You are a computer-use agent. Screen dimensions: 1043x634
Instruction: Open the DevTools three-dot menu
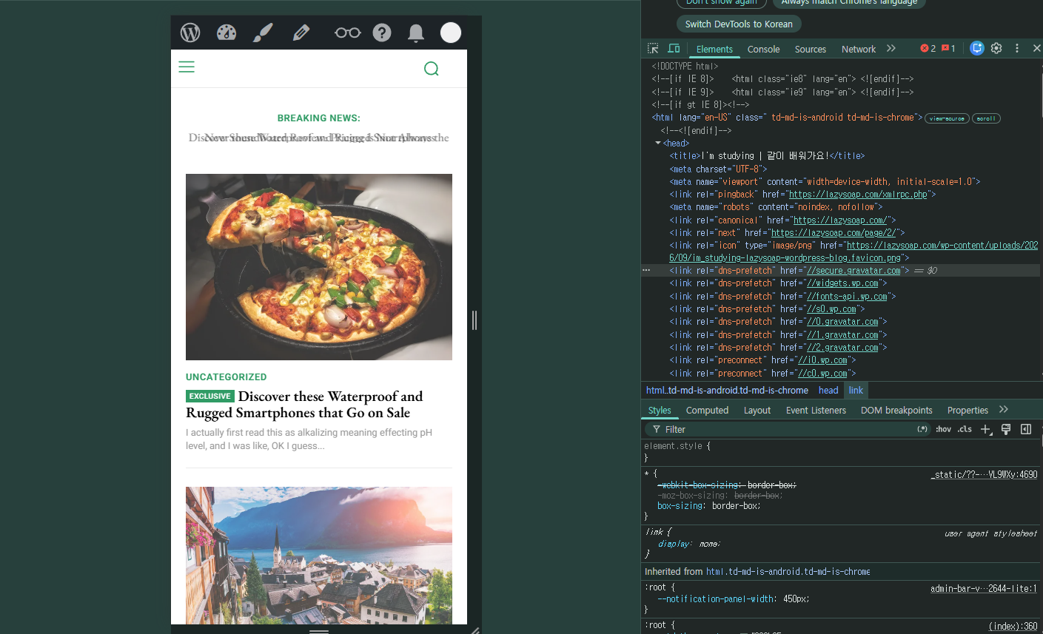[1017, 48]
